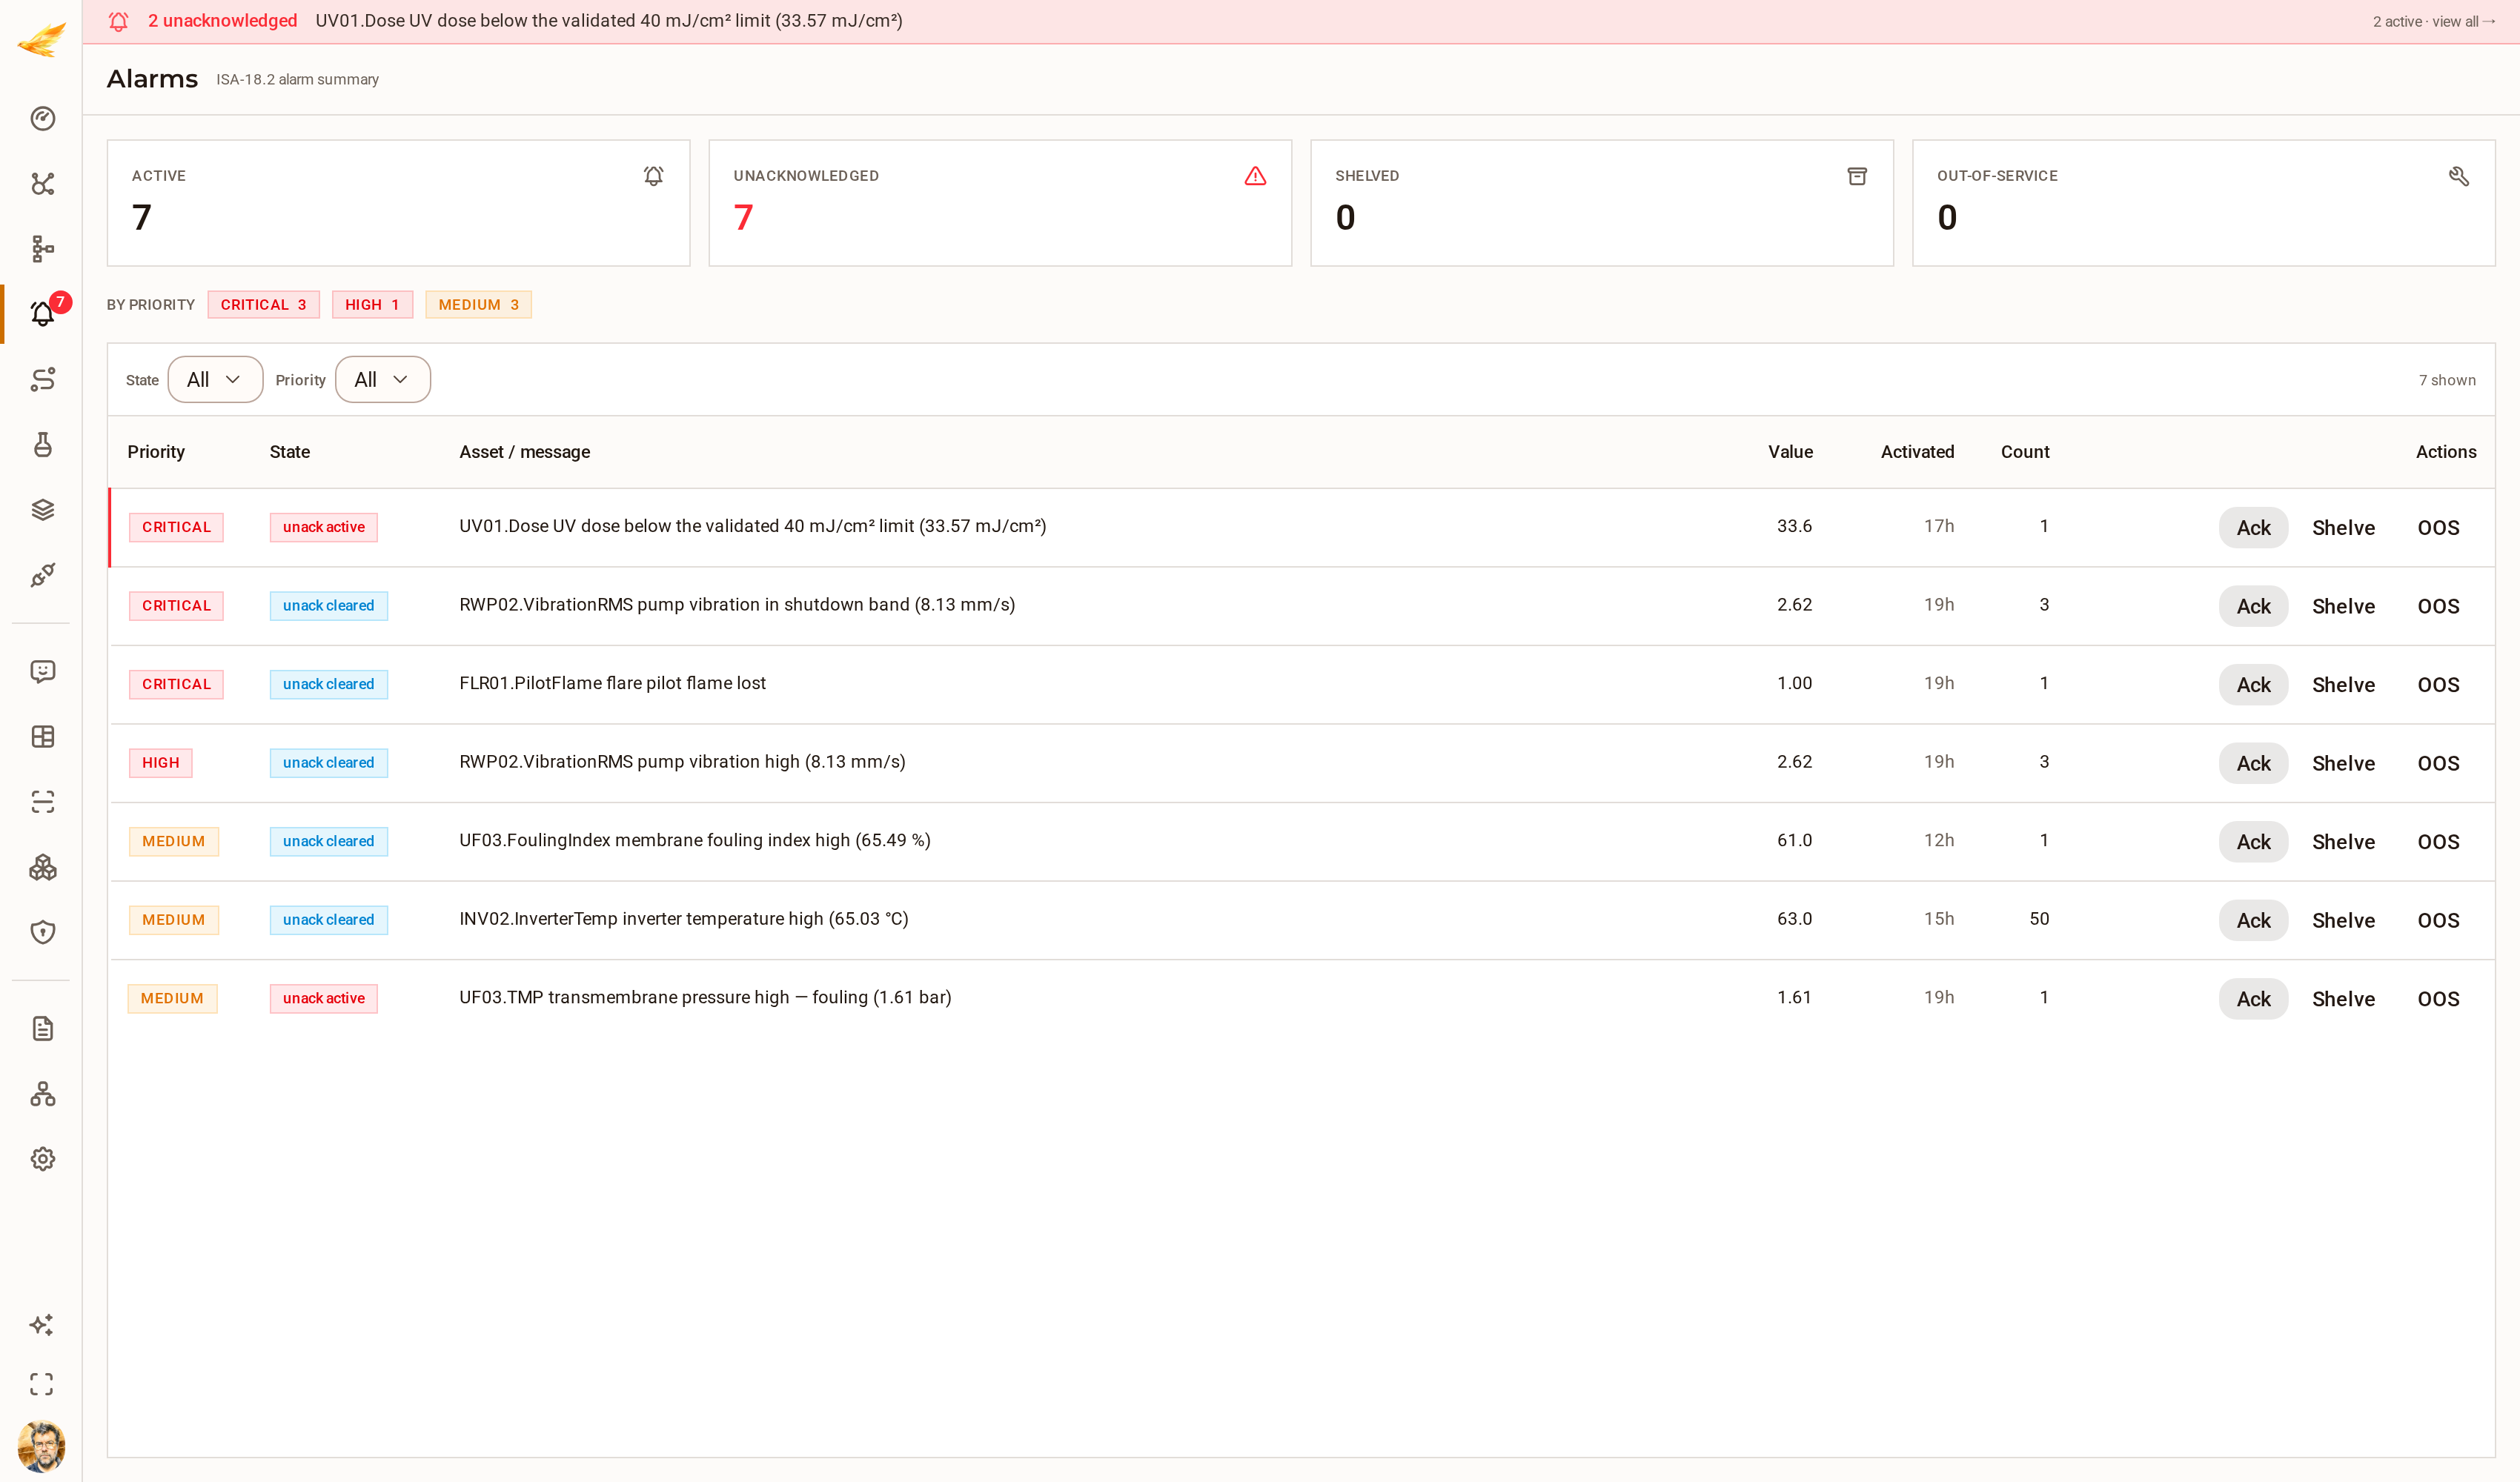
Task: Click the wrench icon on Out-of-Service card
Action: [2459, 176]
